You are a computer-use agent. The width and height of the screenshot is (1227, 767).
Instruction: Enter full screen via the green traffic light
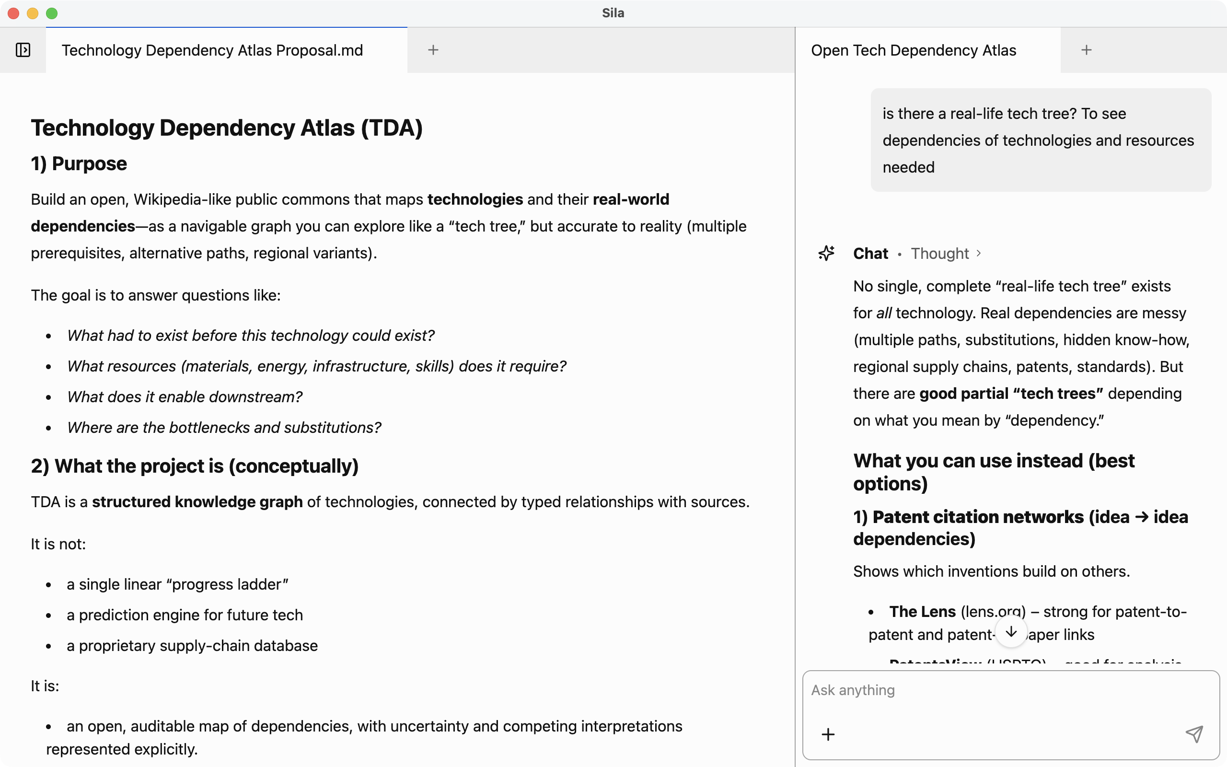[52, 14]
